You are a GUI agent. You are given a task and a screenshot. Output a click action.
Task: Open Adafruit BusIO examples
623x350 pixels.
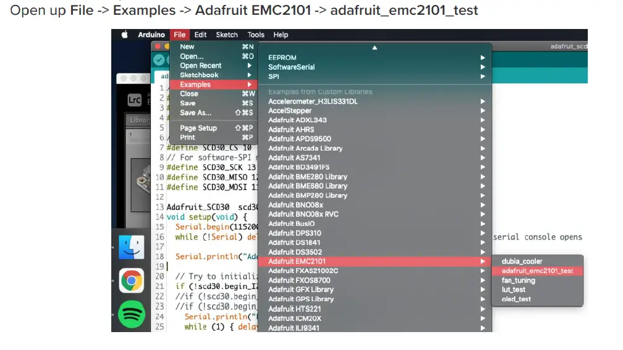[375, 224]
